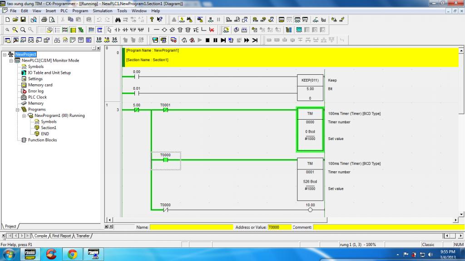Screen dimensions: 465x261
Task: Click the Print icon in toolbar
Action: pos(44,19)
